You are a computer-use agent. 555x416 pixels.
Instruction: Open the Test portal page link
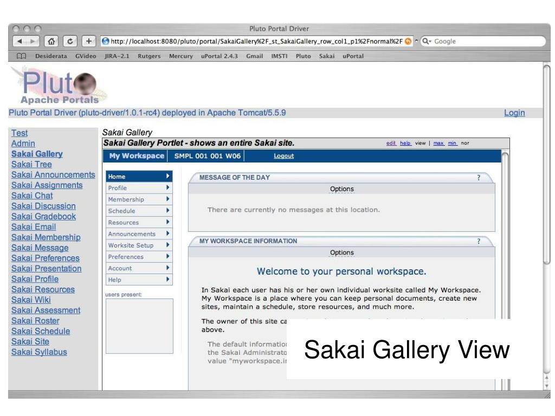click(20, 133)
